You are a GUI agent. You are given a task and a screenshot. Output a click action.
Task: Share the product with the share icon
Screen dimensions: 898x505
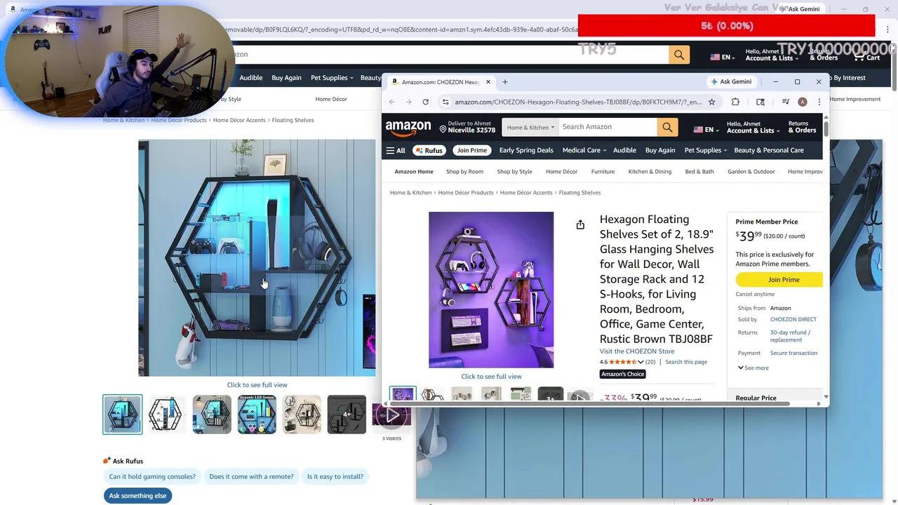click(580, 224)
